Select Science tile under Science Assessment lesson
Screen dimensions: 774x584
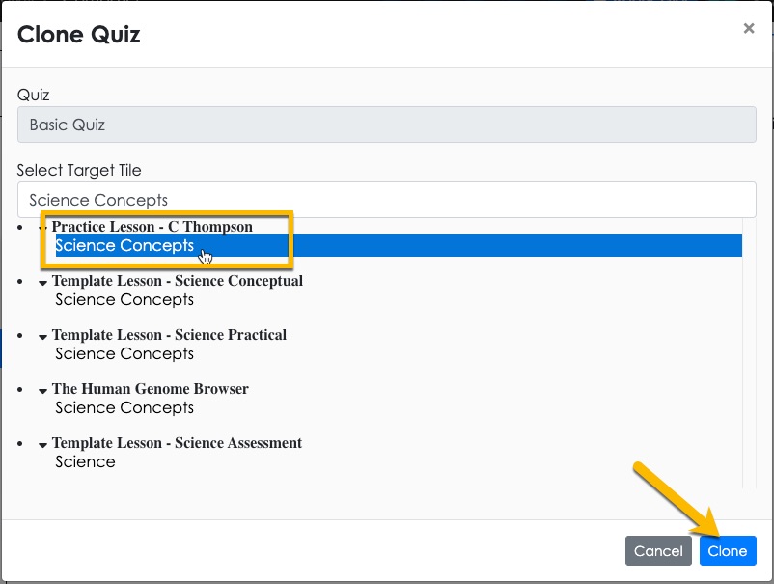pos(85,461)
